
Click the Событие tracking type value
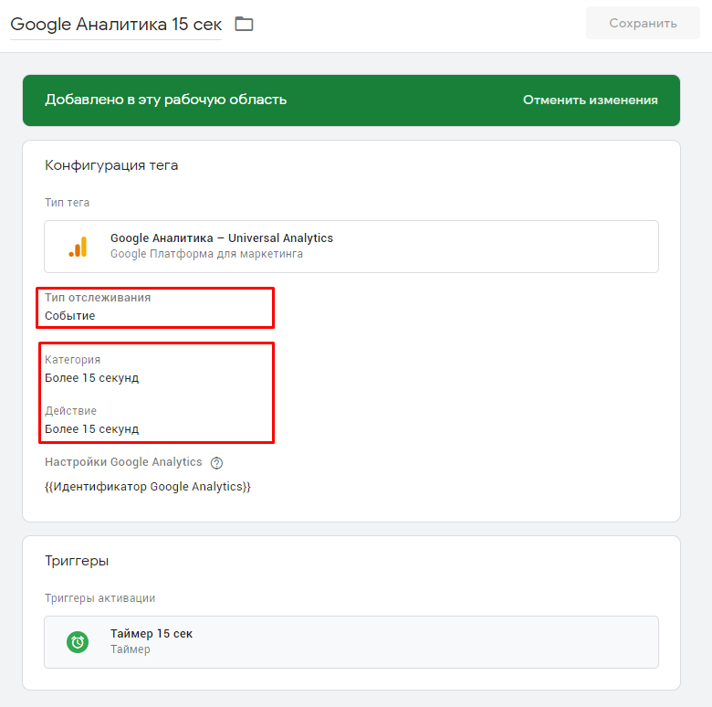click(70, 316)
